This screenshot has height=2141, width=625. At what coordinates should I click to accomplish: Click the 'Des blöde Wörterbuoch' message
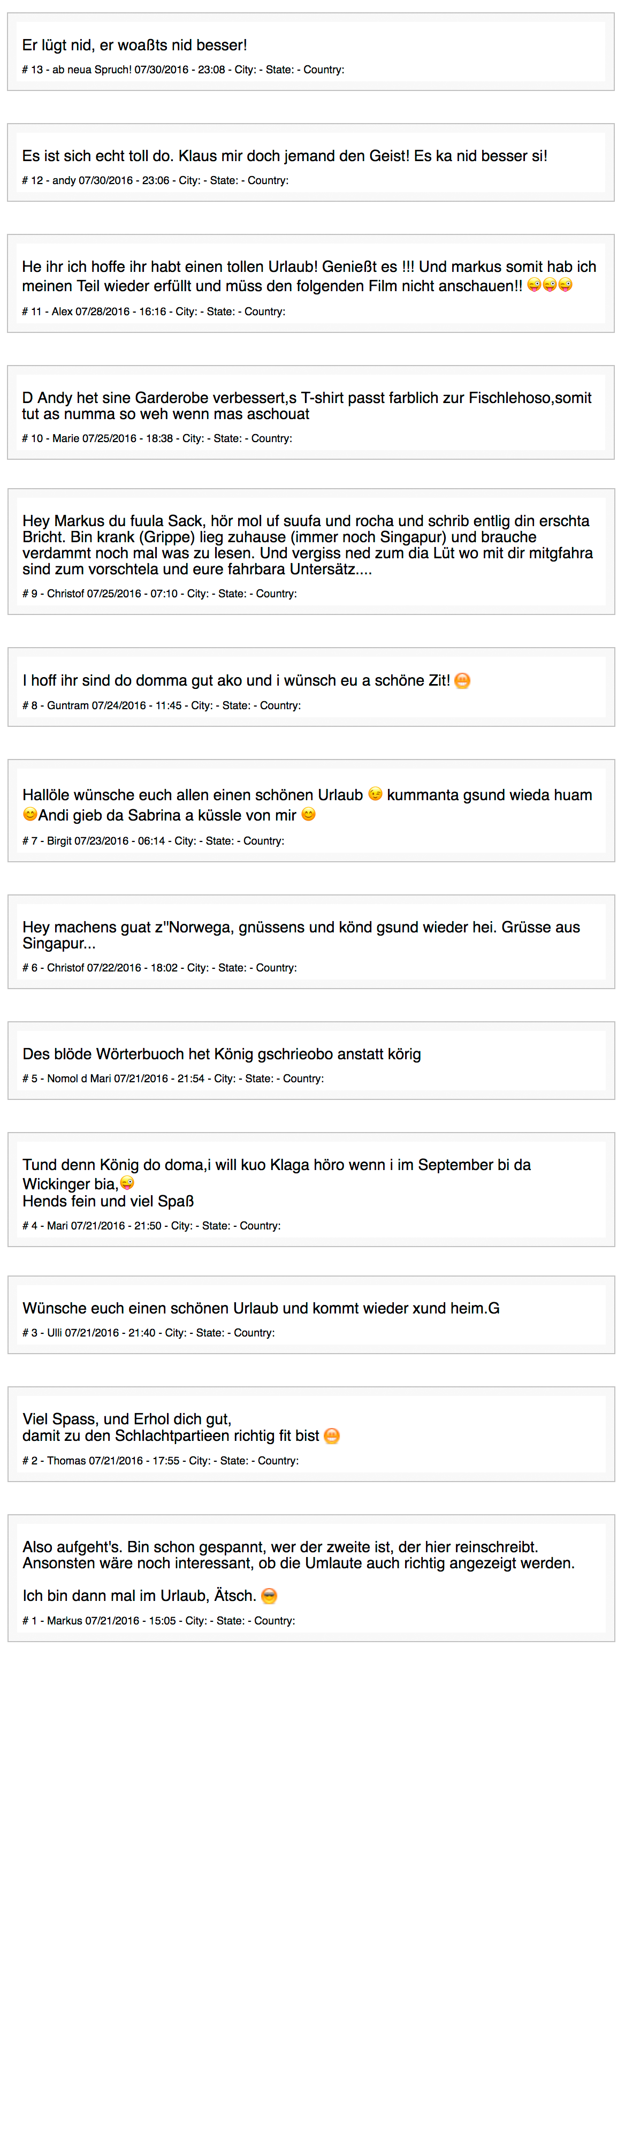222,1054
